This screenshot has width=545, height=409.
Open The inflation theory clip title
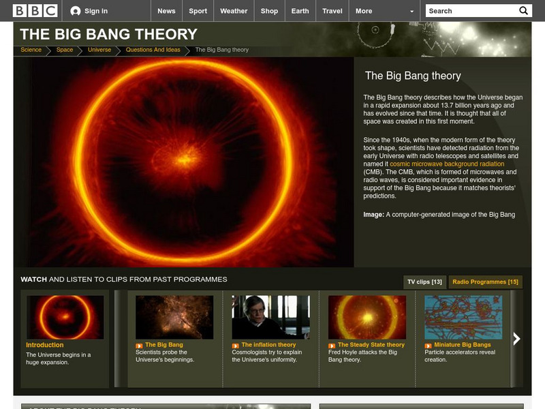coord(268,345)
